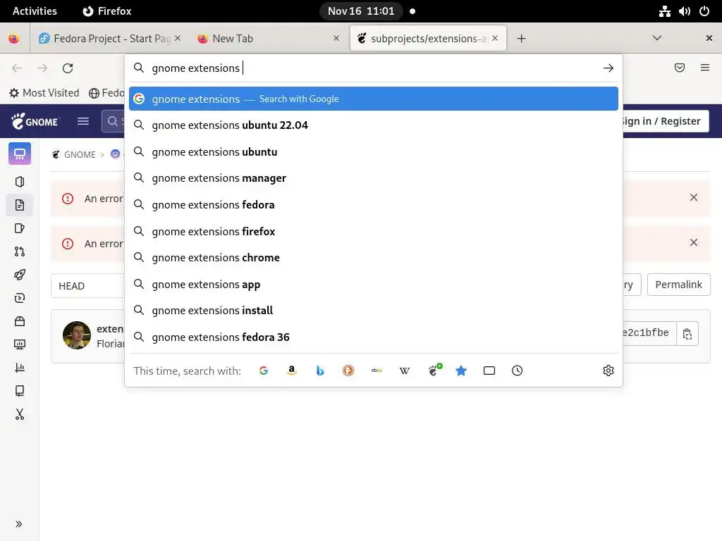Add GNOME search engine icon
This screenshot has height=541, width=722.
pos(434,370)
